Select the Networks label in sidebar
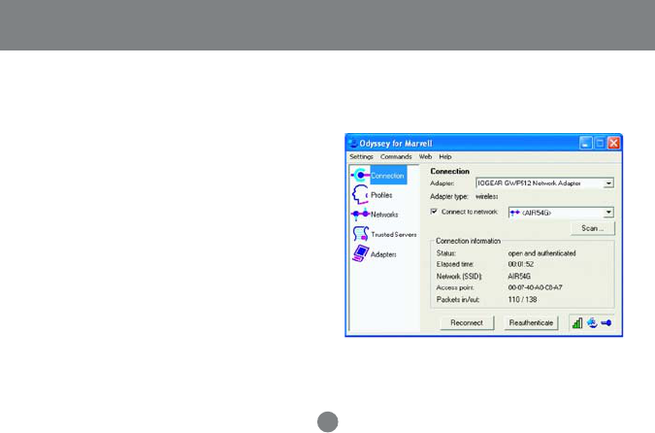This screenshot has height=433, width=655. (384, 215)
